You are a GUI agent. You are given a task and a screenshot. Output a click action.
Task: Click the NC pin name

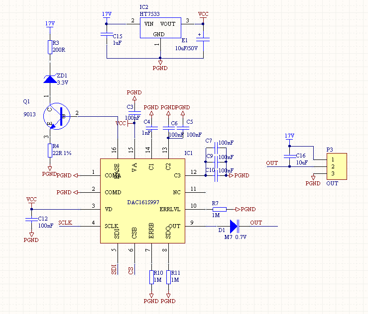tap(177, 192)
